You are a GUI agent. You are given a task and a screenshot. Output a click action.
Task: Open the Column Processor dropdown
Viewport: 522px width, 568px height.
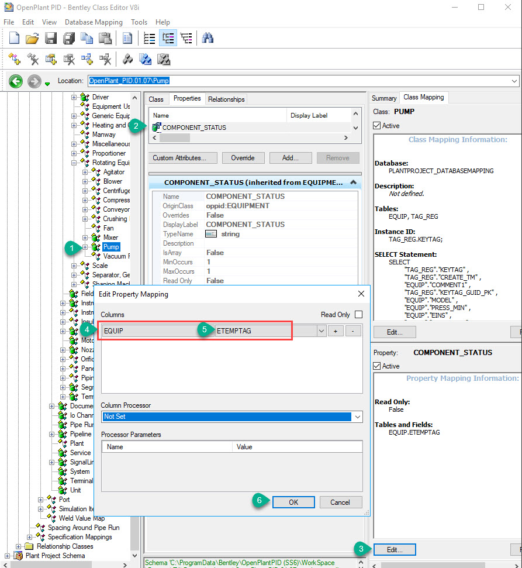point(357,416)
